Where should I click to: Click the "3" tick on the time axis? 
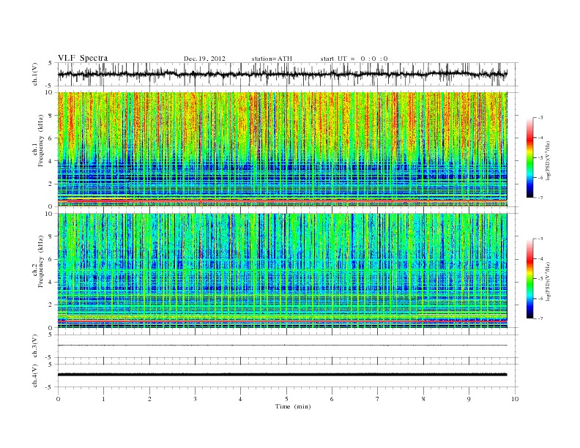pyautogui.click(x=195, y=399)
